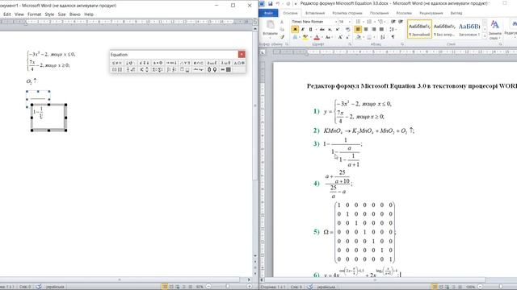The height and width of the screenshot is (290, 517).
Task: Select nested fraction equation object in left document
Action: pos(48,118)
